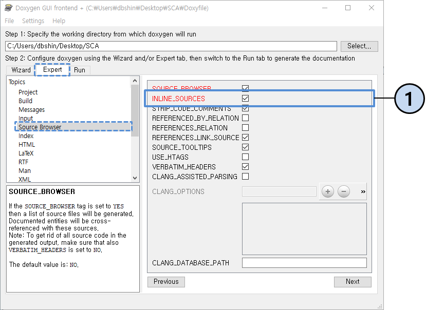The image size is (426, 310).
Task: Switch to the Expert tab
Action: pos(52,70)
